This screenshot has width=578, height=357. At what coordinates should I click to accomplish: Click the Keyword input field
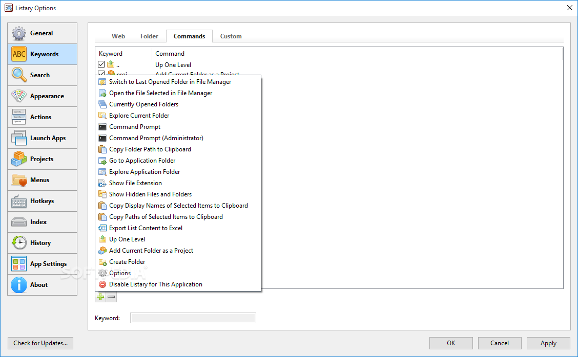pos(193,318)
